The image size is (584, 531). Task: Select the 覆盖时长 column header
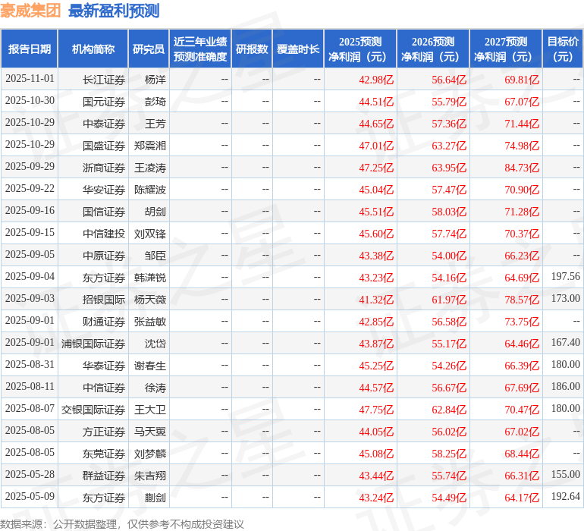(x=298, y=49)
